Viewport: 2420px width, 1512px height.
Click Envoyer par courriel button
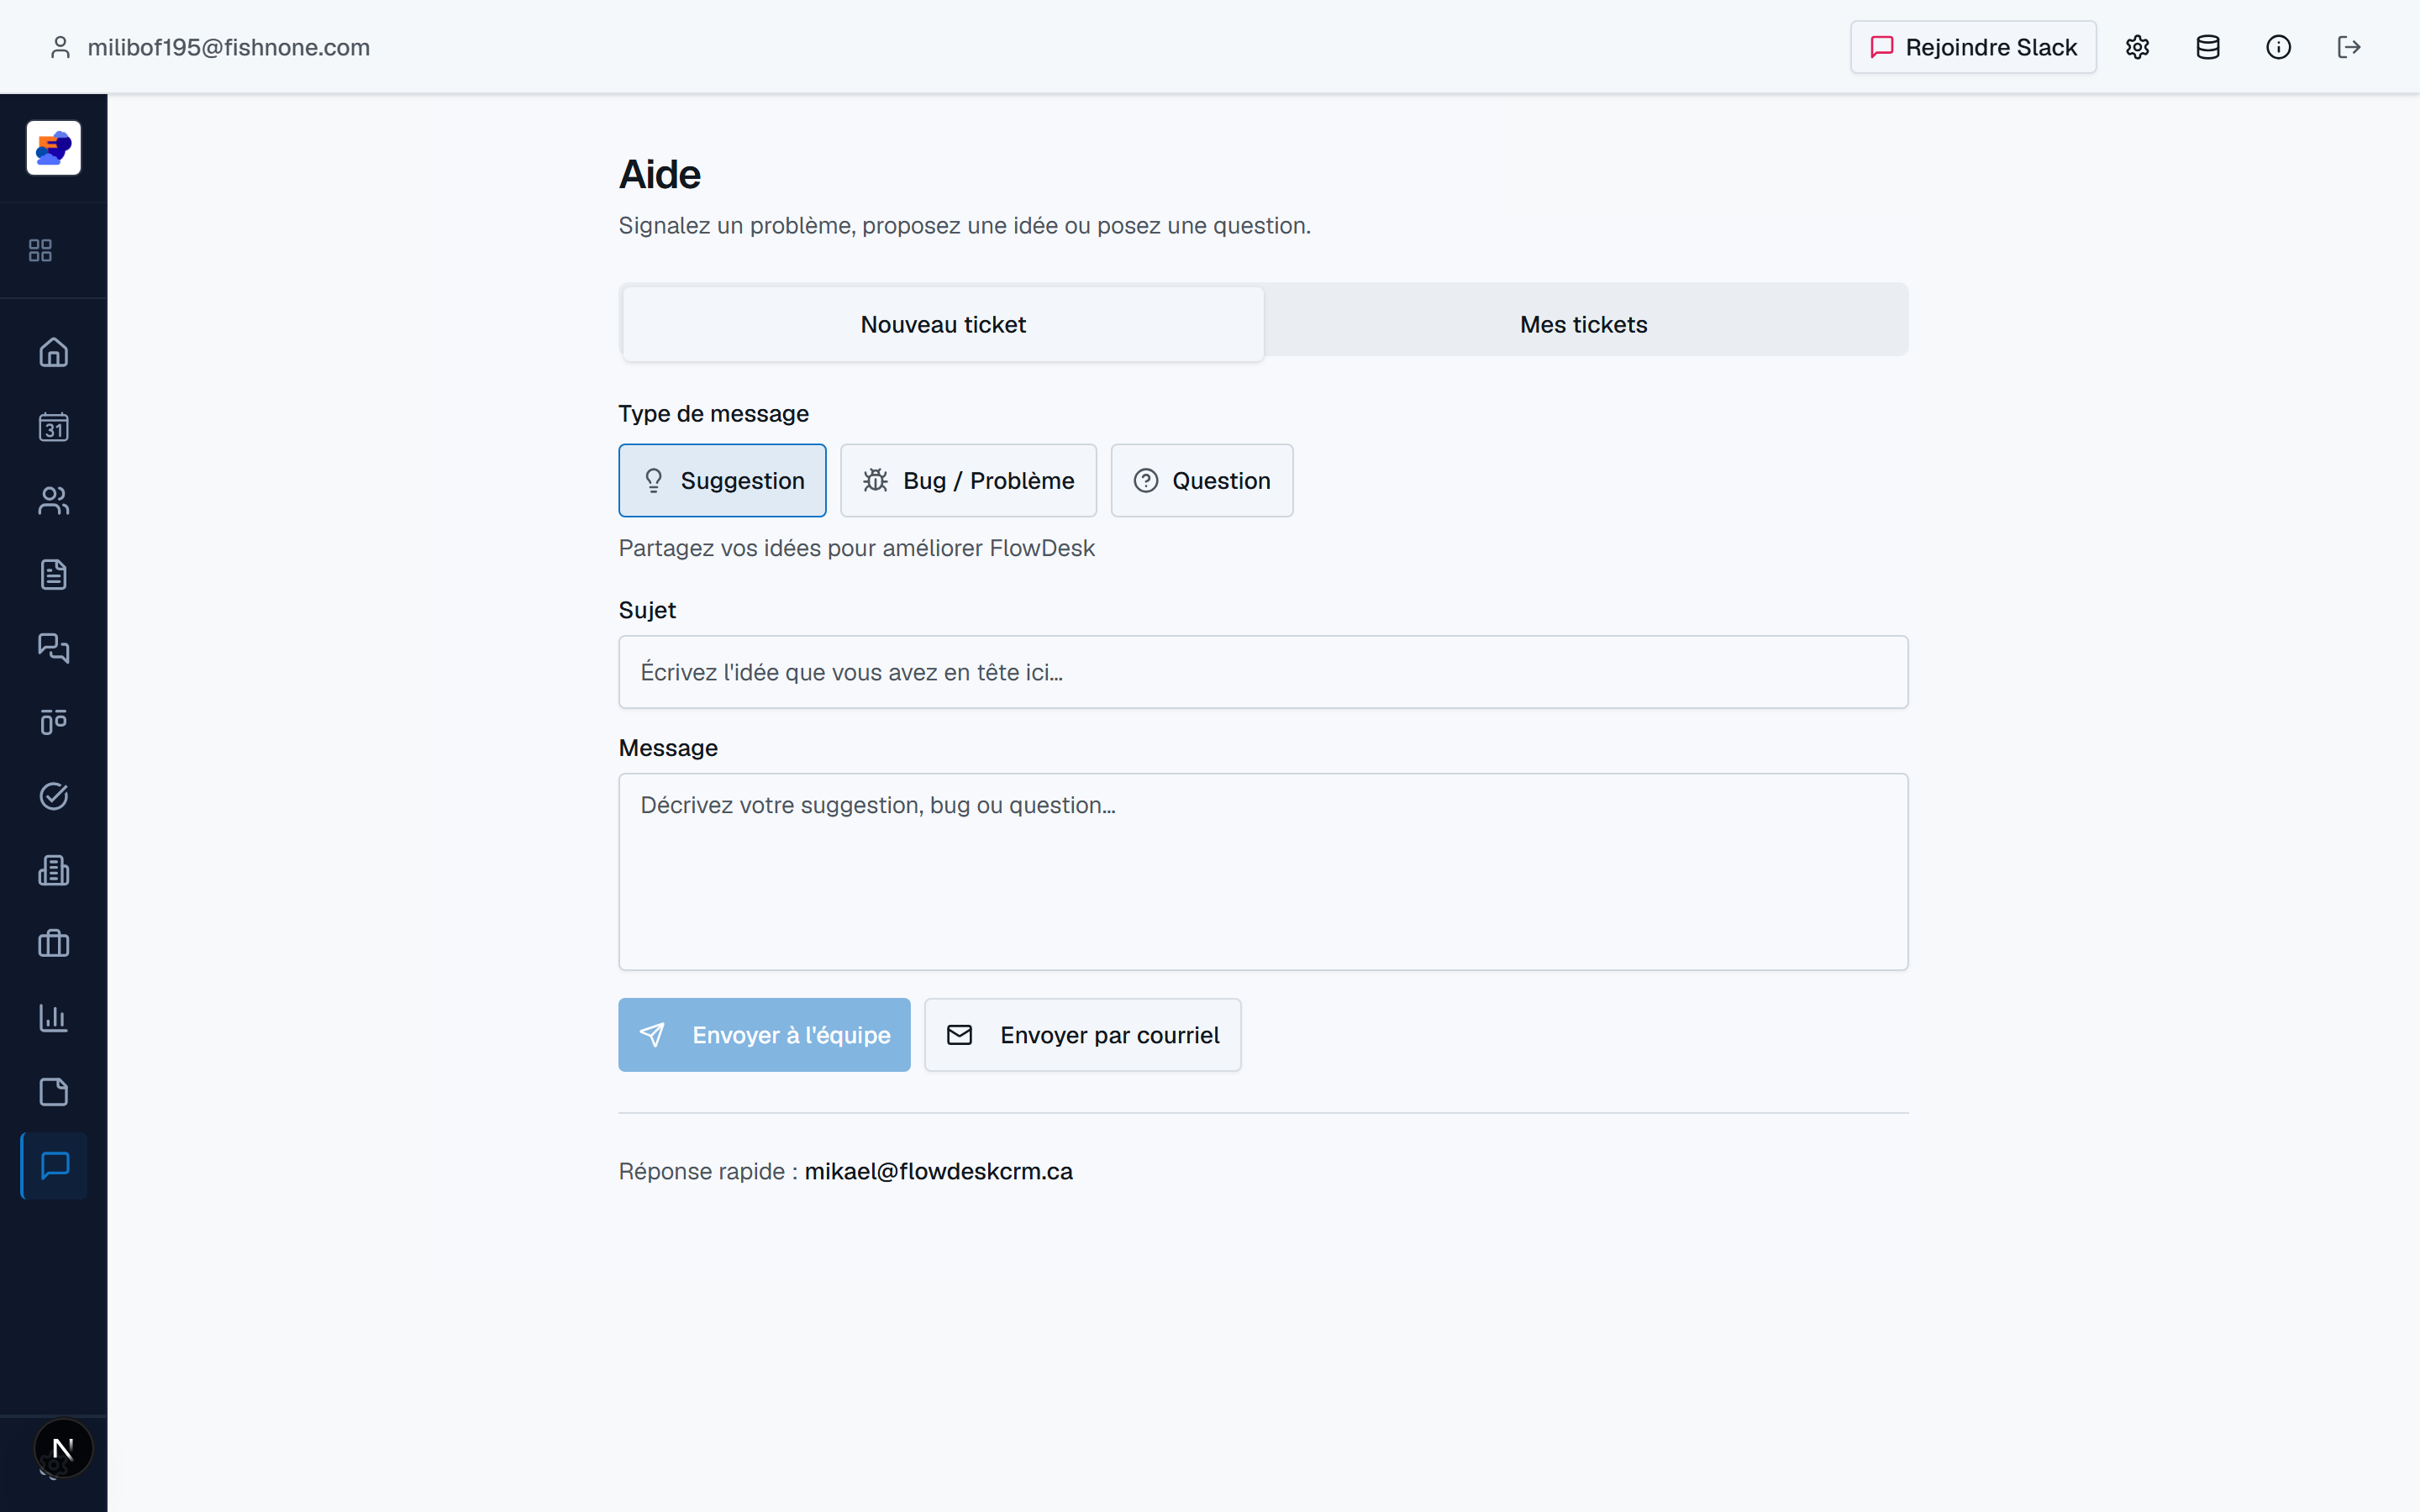pos(1082,1035)
